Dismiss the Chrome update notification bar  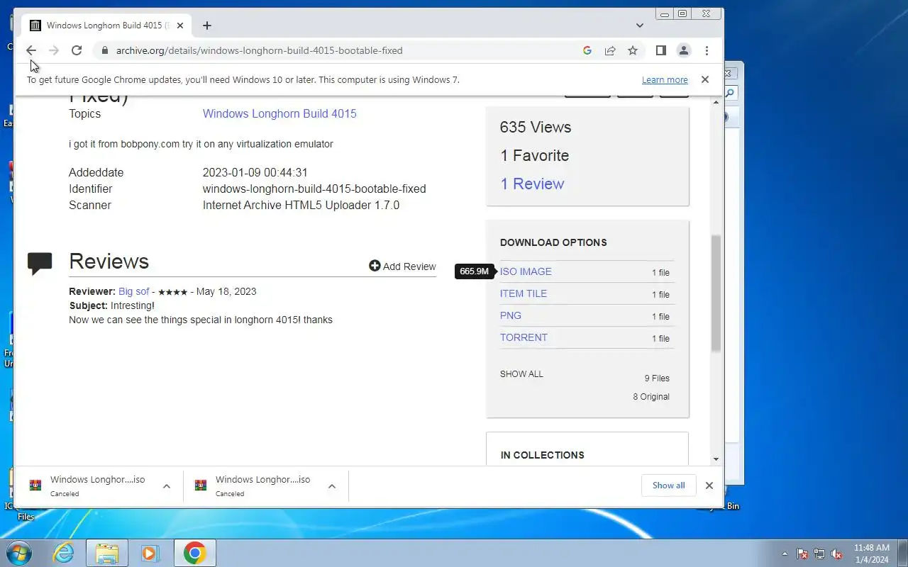705,79
